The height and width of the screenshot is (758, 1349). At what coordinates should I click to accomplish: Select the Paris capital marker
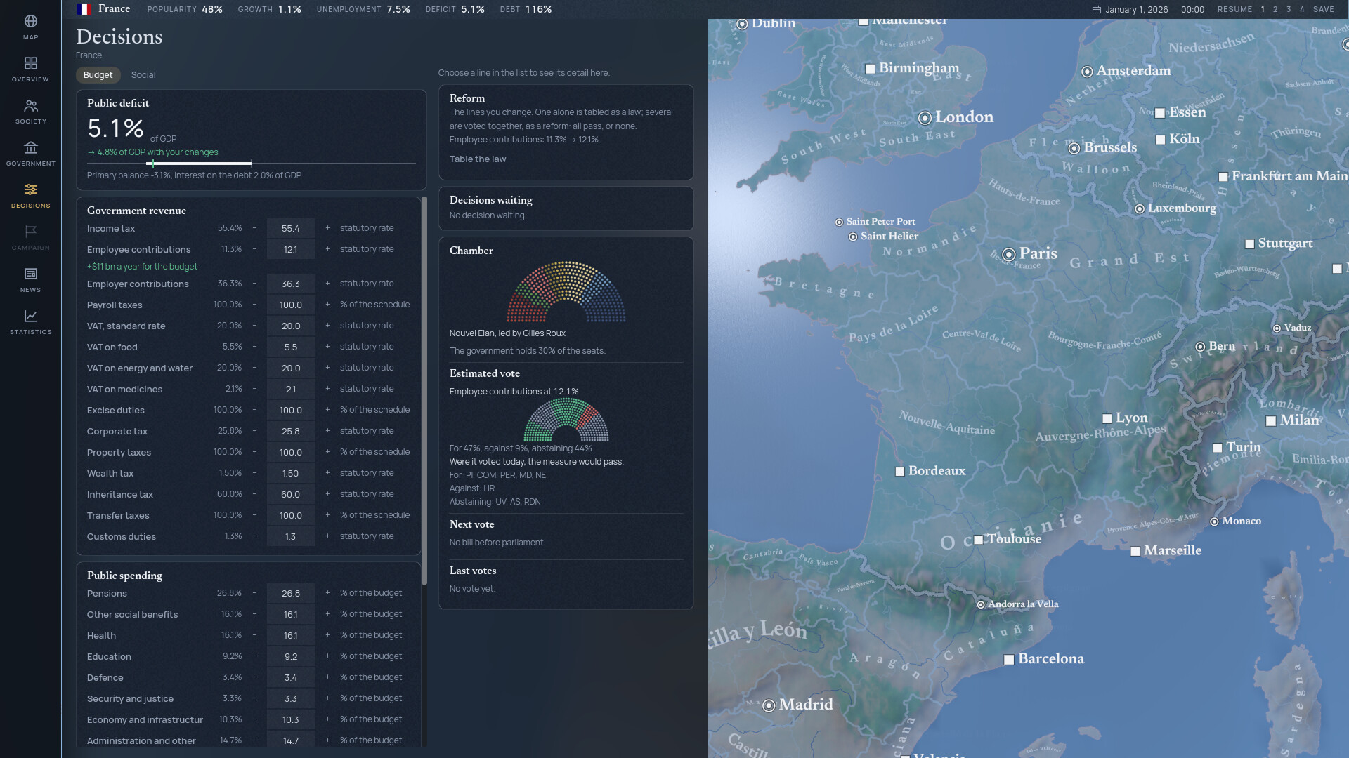click(1009, 254)
